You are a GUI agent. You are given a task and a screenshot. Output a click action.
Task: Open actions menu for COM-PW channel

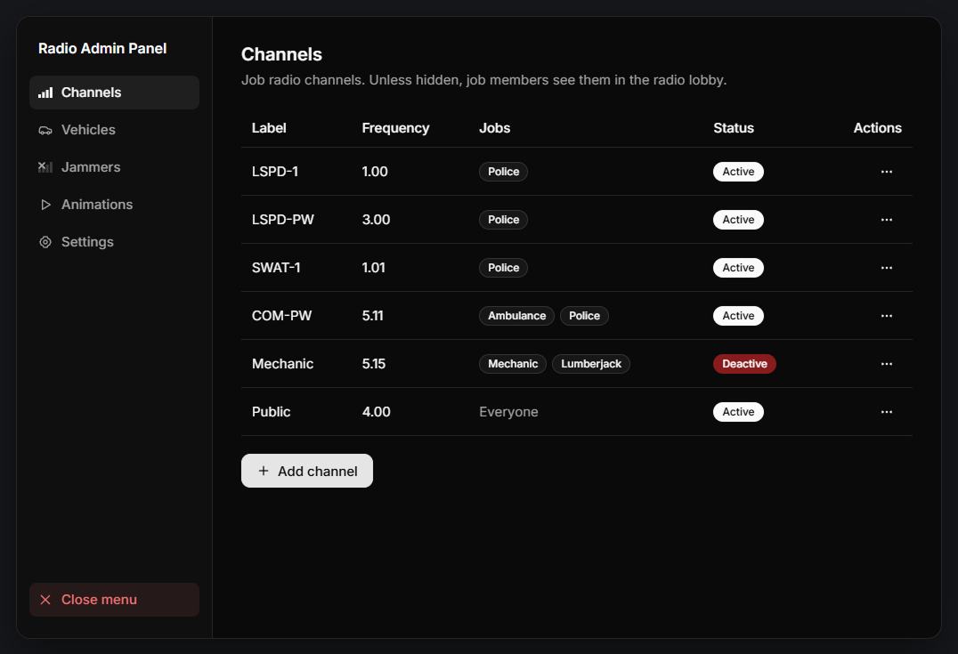(887, 316)
